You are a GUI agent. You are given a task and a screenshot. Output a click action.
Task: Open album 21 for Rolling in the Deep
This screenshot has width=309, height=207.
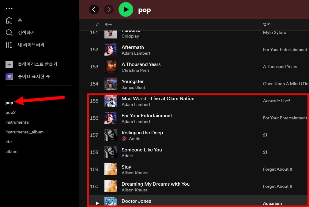click(x=265, y=135)
